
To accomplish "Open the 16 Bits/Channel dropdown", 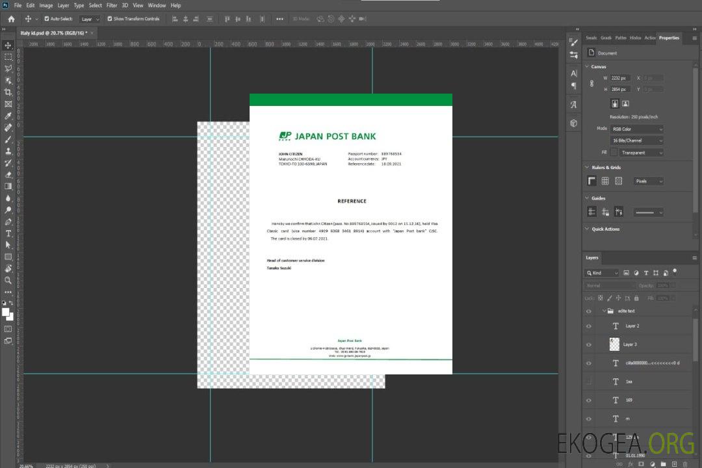I will click(637, 140).
